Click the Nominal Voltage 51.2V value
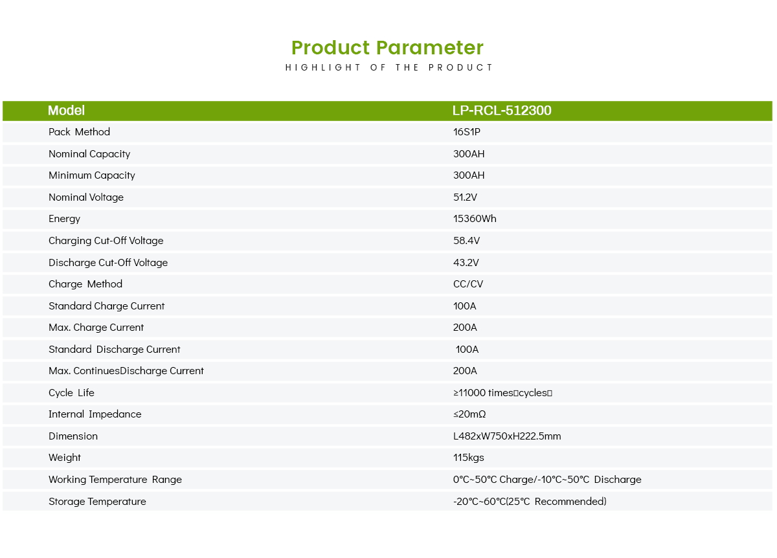The width and height of the screenshot is (777, 558). point(466,197)
